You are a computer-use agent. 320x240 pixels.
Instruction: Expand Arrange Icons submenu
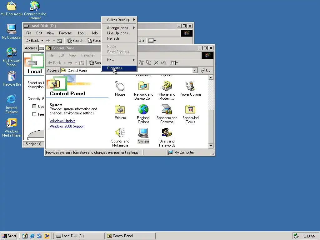click(119, 28)
